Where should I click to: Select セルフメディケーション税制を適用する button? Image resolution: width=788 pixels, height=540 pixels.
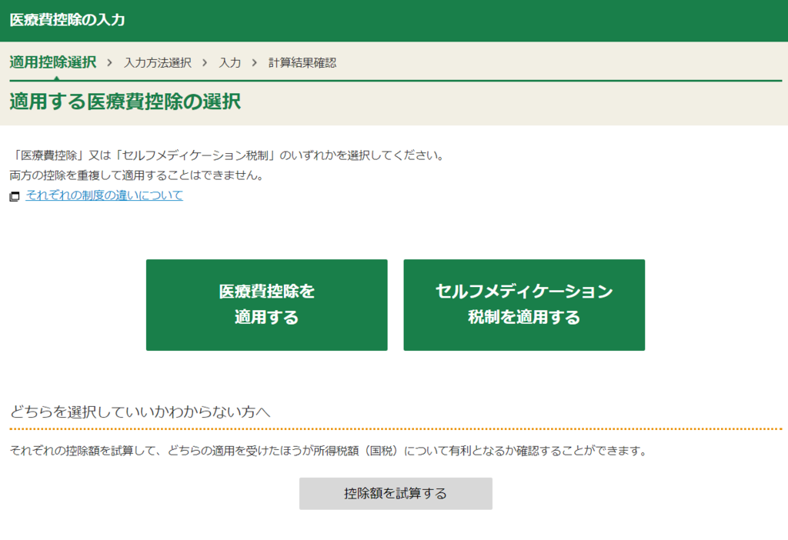tap(523, 305)
